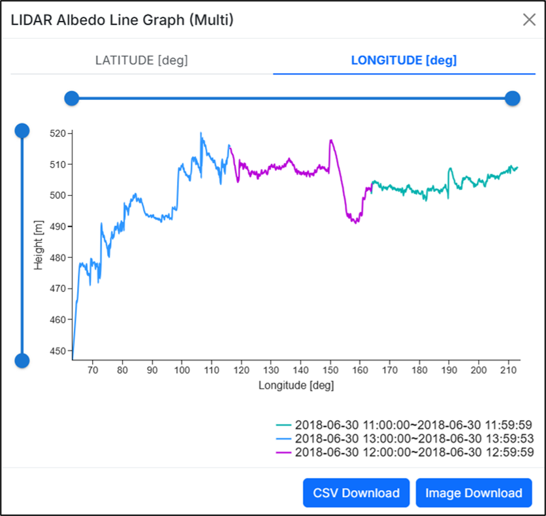The image size is (546, 516).
Task: Click the middle of the horizontal slider track
Action: 292,99
